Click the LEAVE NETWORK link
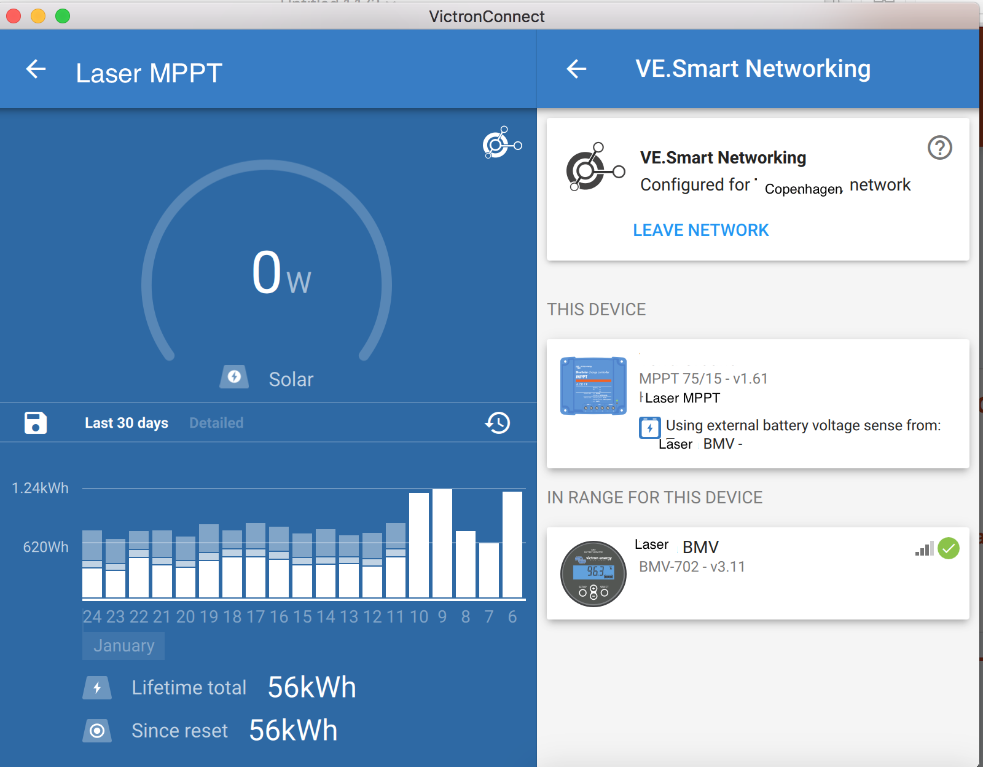 [x=701, y=230]
